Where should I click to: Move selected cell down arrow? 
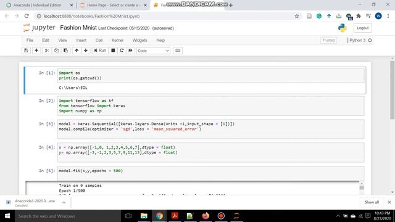[x=86, y=51]
